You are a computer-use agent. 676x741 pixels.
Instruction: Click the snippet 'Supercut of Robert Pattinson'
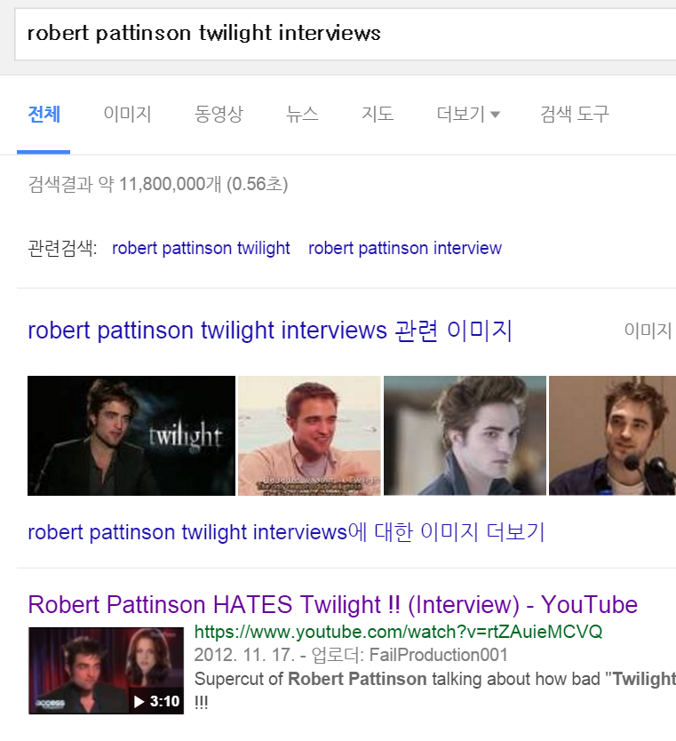[x=310, y=679]
